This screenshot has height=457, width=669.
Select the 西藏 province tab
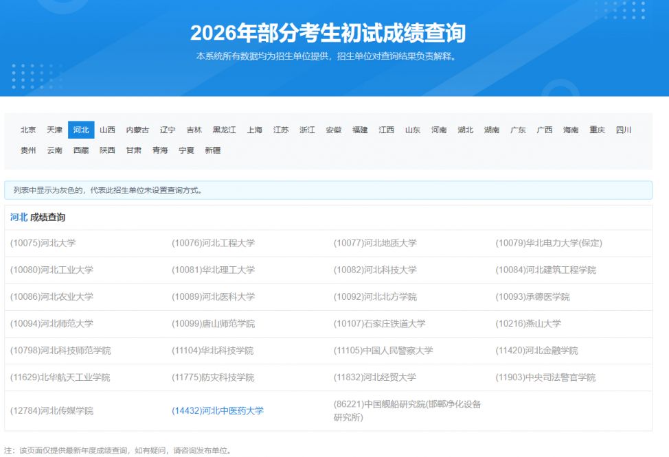[81, 150]
